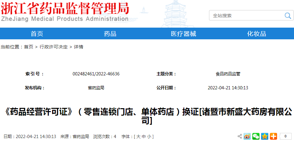Click the search magnifier icon
Image resolution: width=294 pixels, height=141 pixels.
coord(287,16)
